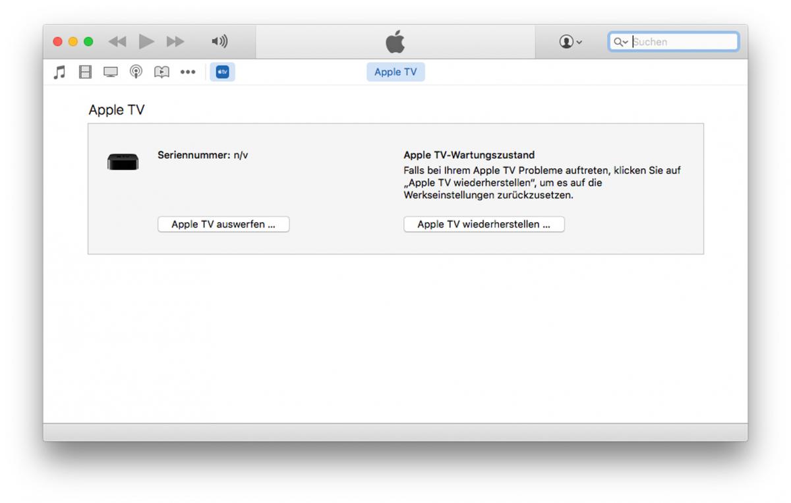
Task: Skip to next track
Action: 175,42
